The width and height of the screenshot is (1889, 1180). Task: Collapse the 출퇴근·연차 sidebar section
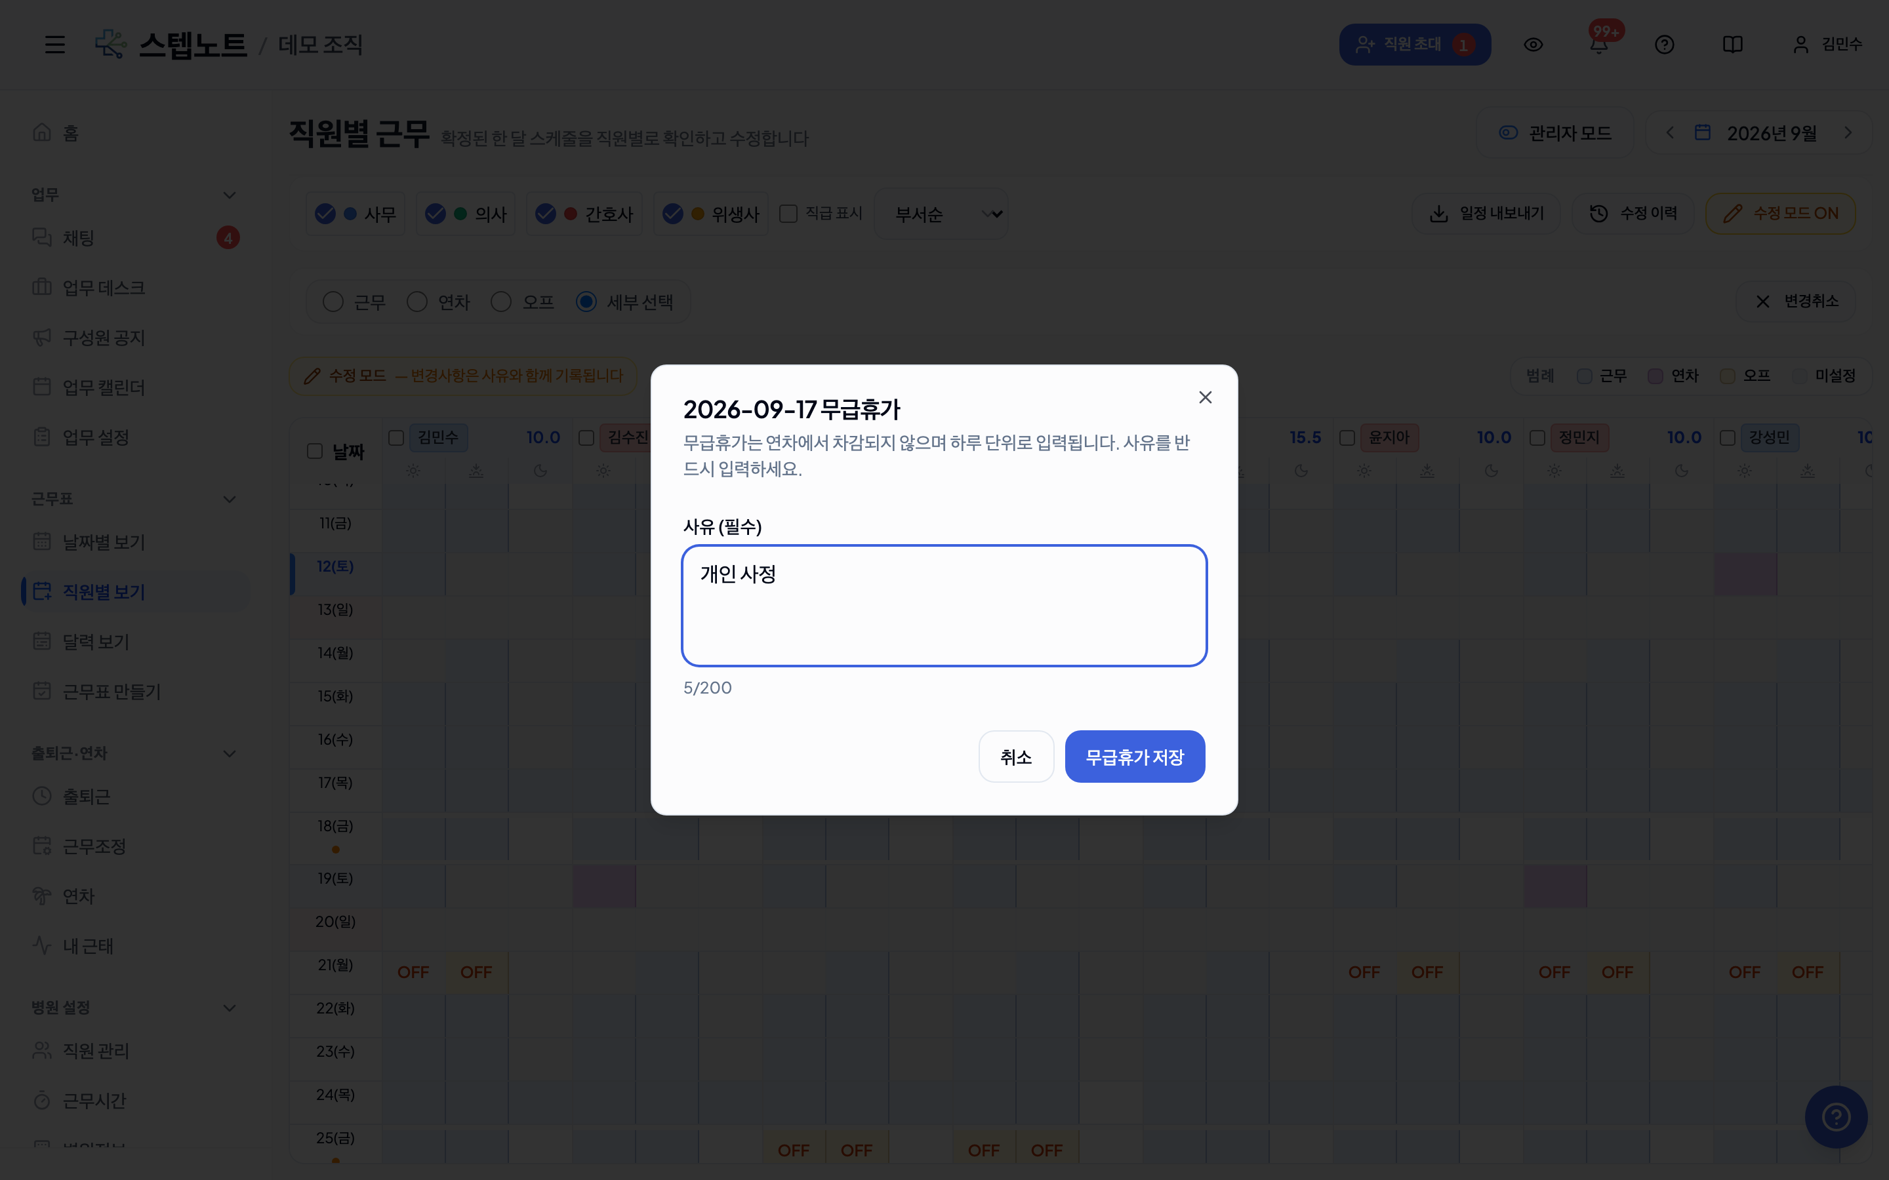230,754
